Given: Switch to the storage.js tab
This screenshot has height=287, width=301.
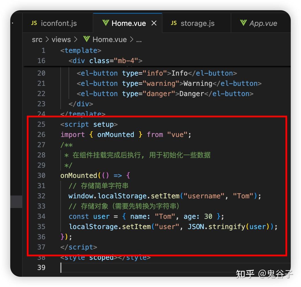Looking at the screenshot, I should click(x=197, y=23).
